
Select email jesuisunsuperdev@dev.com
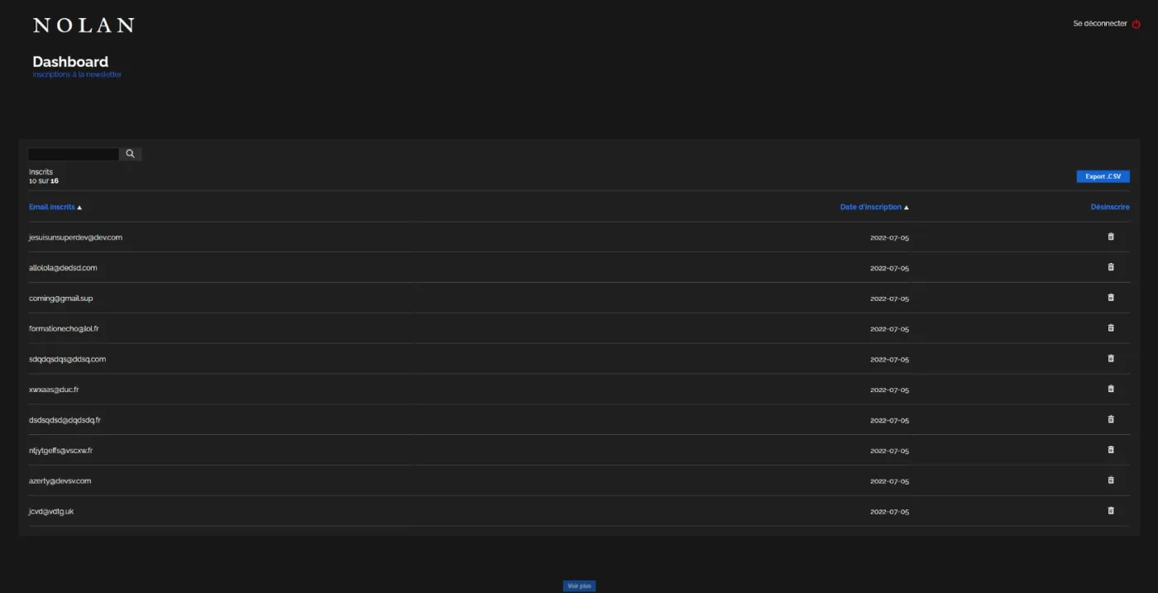click(x=75, y=237)
